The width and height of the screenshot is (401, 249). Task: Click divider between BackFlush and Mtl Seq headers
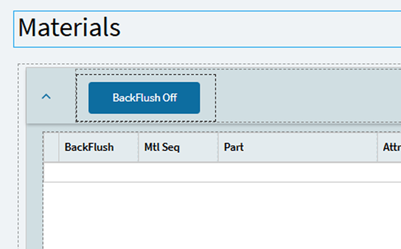(138, 147)
